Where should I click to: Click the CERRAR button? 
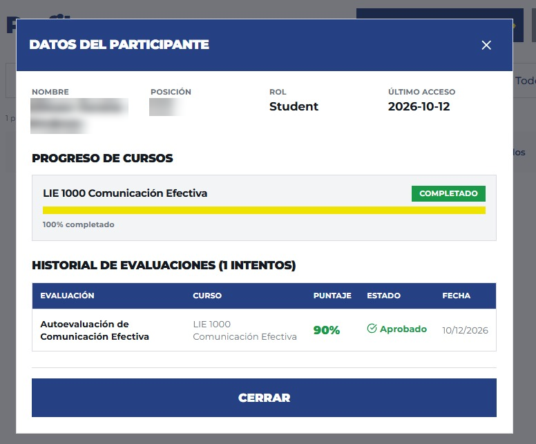point(264,398)
